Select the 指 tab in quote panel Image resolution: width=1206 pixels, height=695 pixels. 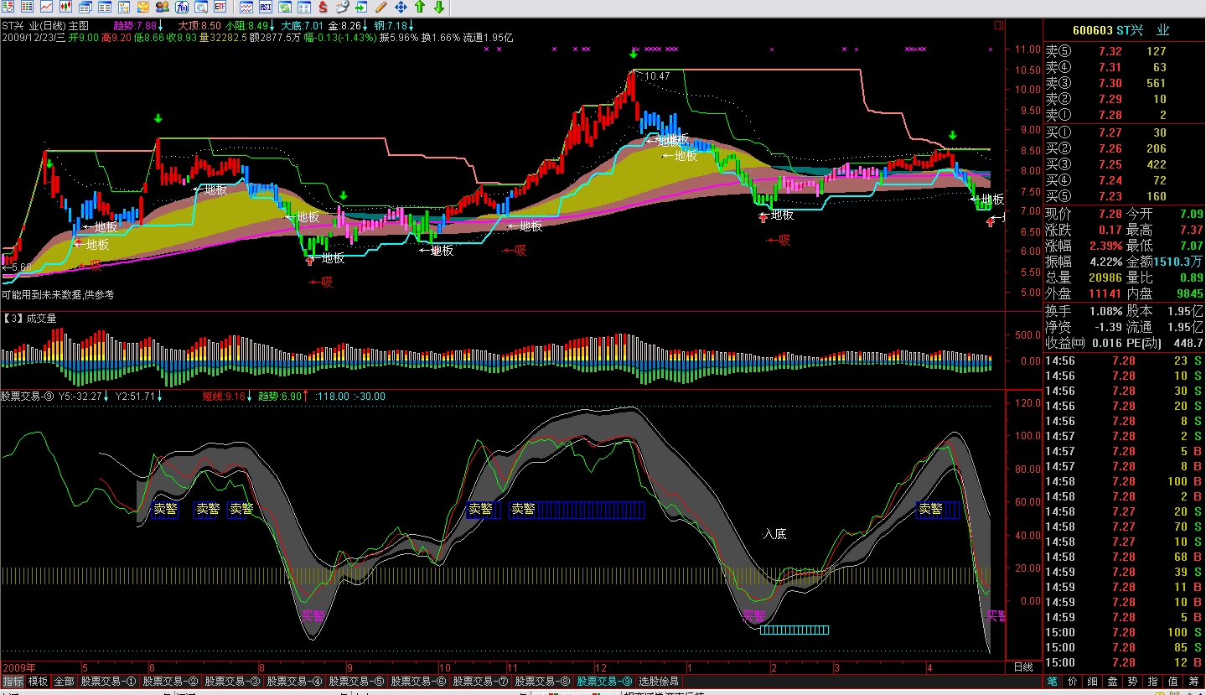(1153, 682)
